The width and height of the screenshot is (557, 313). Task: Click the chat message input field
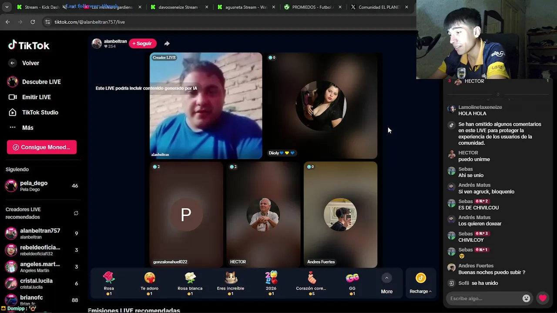(x=484, y=299)
